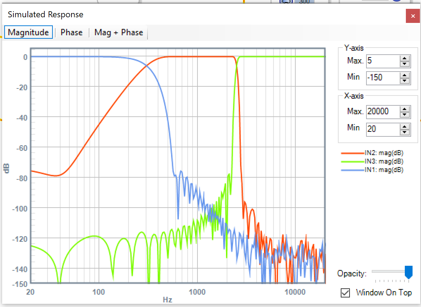
Task: Click the dB axis label
Action: (x=6, y=168)
